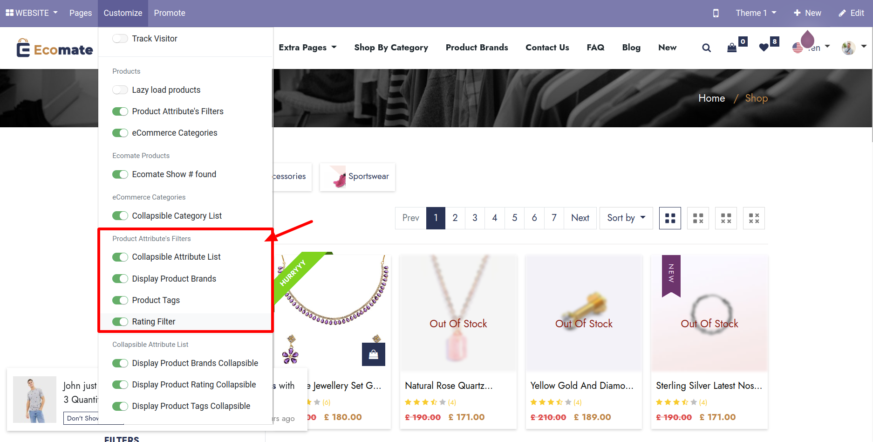Image resolution: width=873 pixels, height=442 pixels.
Task: Go to Product Brands page
Action: point(477,48)
